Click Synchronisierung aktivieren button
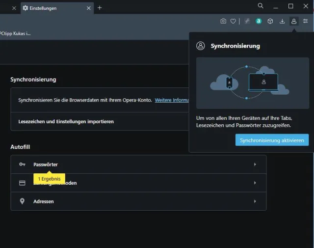The height and width of the screenshot is (248, 314). [x=272, y=140]
